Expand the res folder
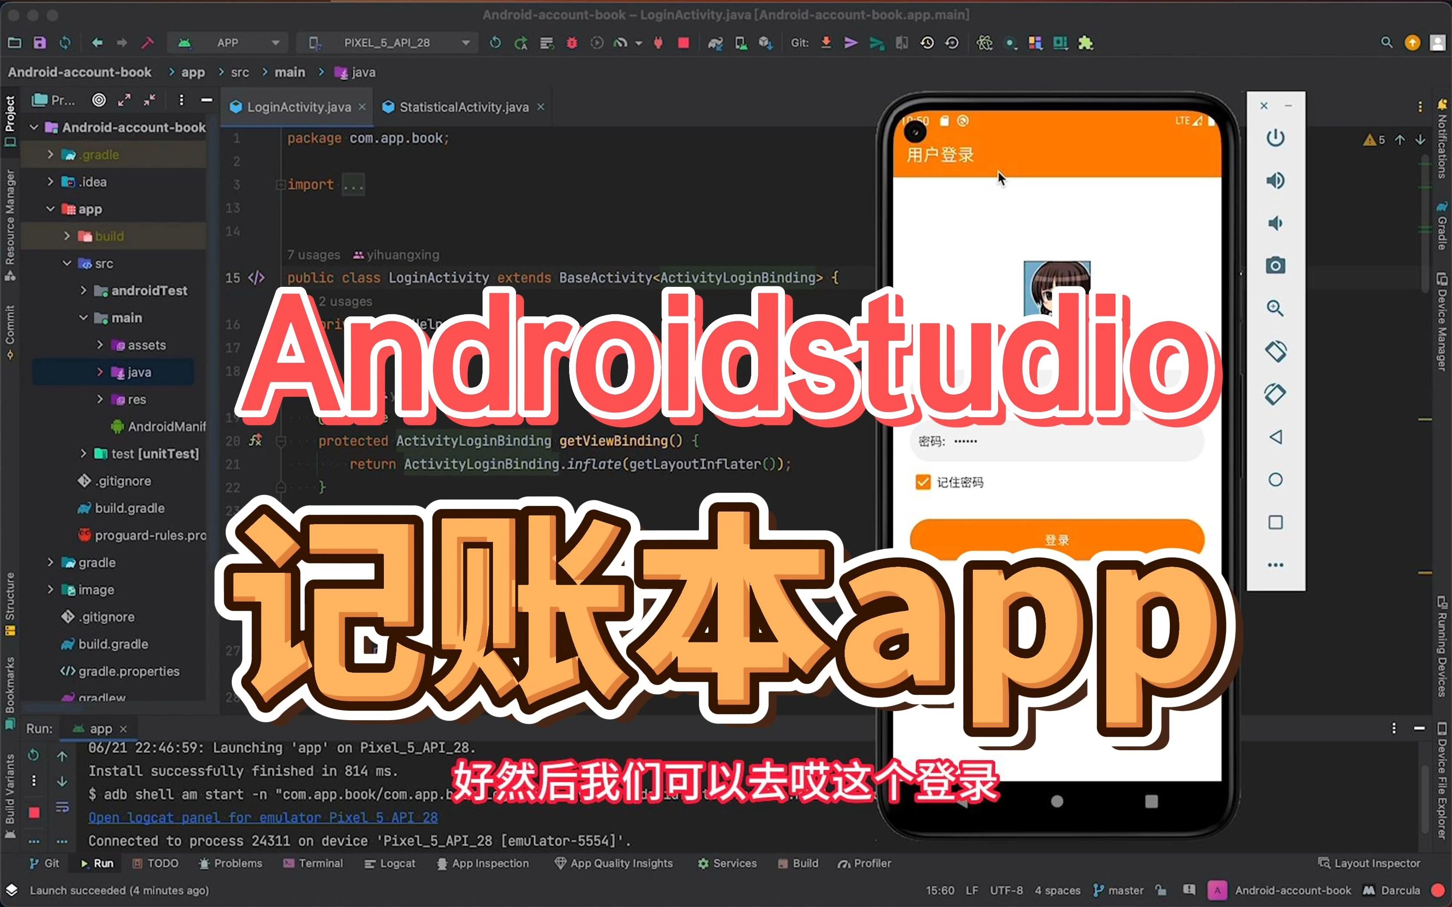 [x=100, y=399]
